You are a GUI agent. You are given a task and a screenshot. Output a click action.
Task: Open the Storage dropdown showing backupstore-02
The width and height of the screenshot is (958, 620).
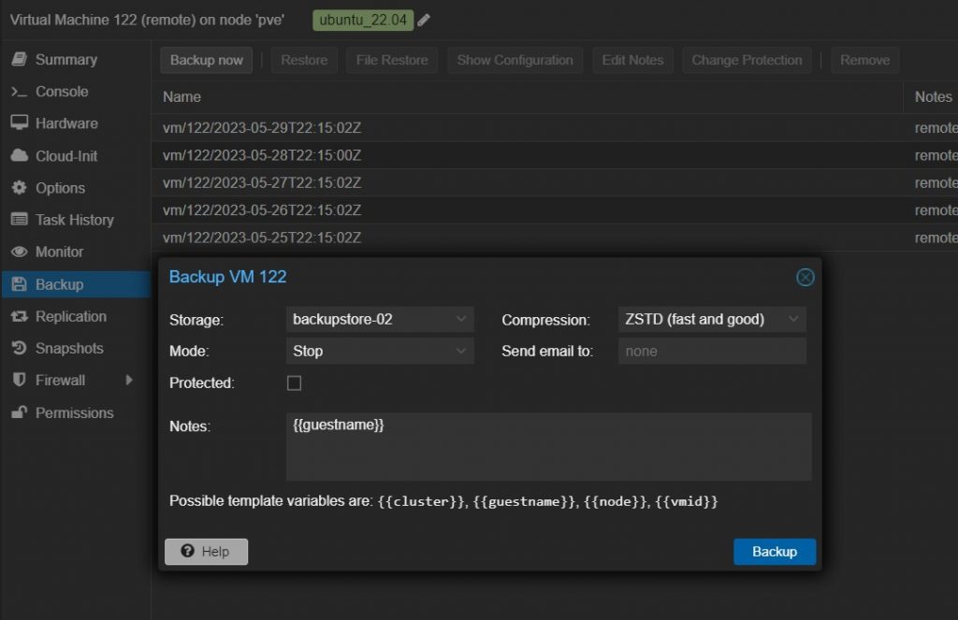[x=379, y=320]
